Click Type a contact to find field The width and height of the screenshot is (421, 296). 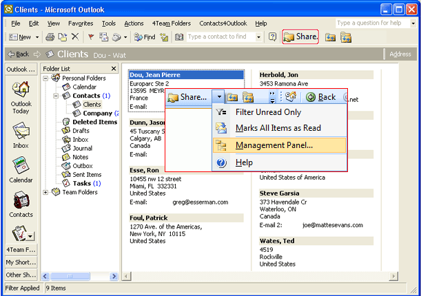point(221,36)
